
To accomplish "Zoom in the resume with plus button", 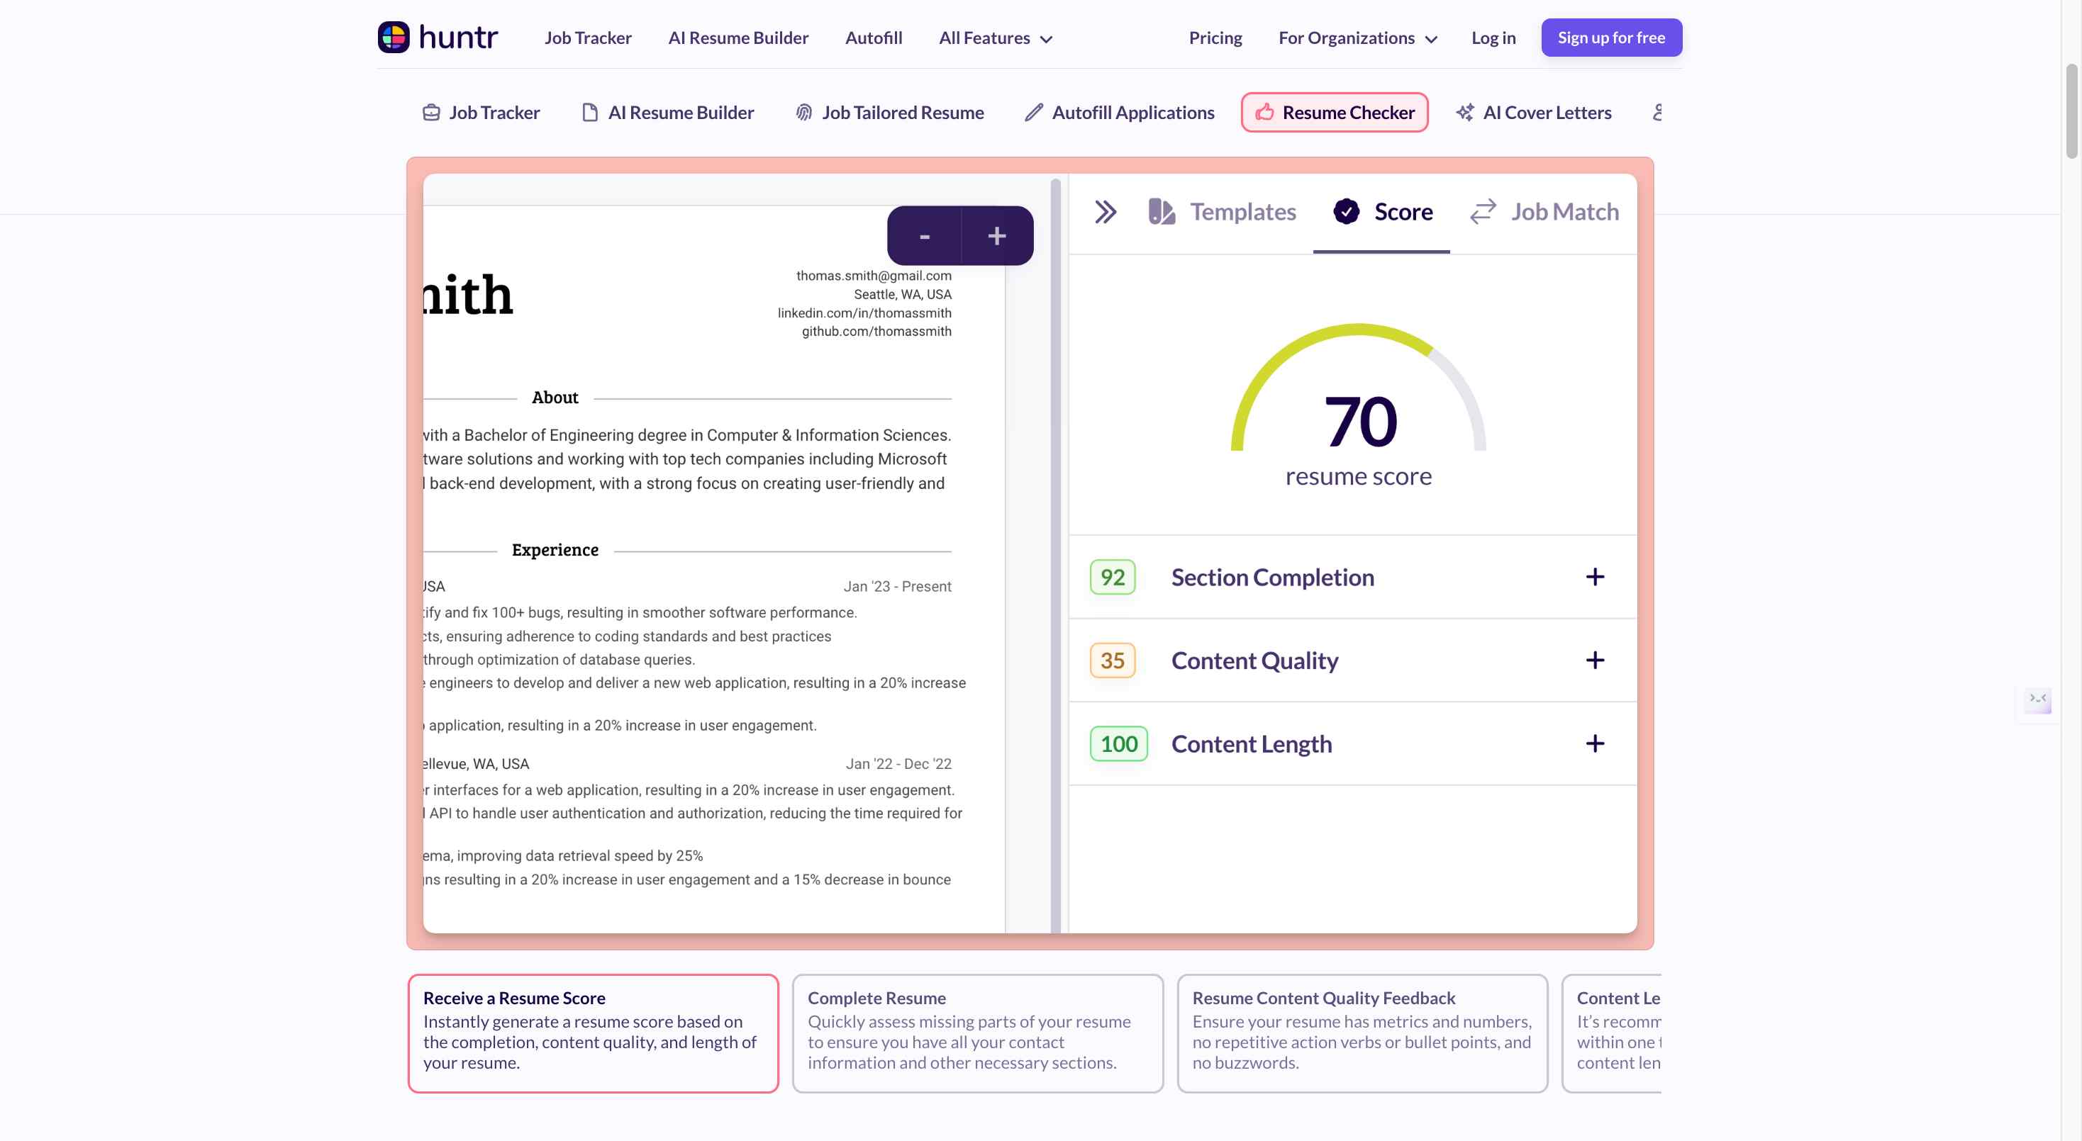I will pos(997,236).
